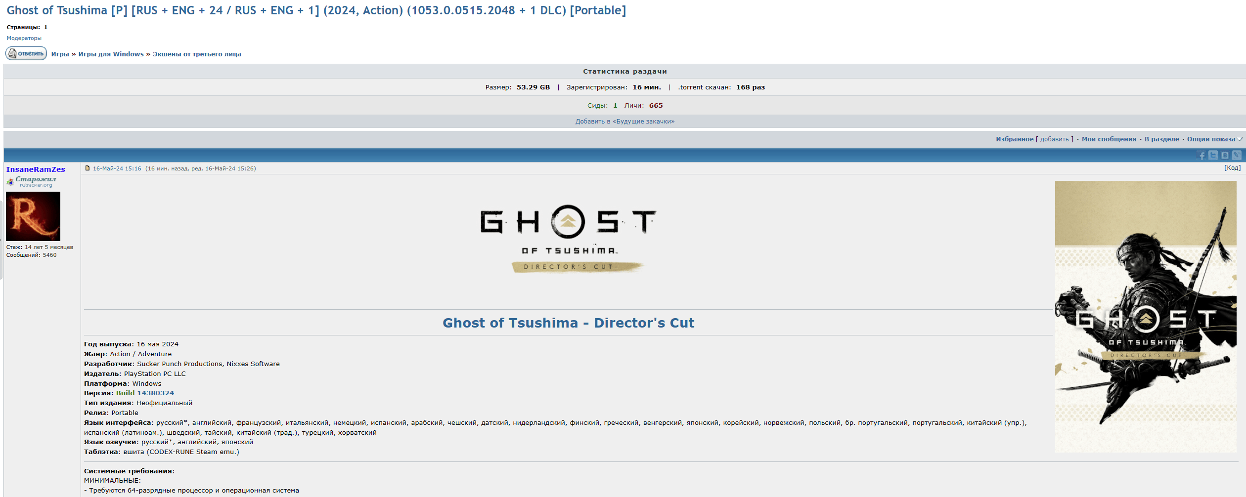Open the Игры для Windows section
Screen dimensions: 1246x497
111,54
